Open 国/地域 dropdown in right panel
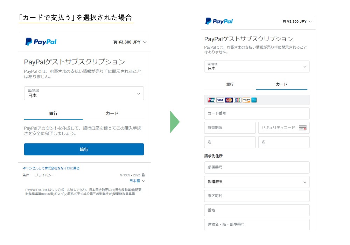This screenshot has height=245, width=350. tap(257, 66)
